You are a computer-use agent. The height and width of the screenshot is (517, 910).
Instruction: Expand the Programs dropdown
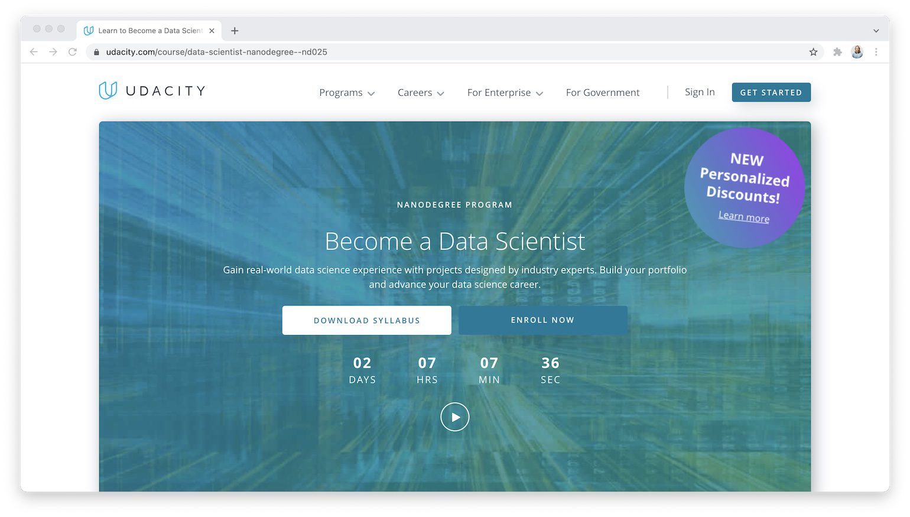coord(346,93)
